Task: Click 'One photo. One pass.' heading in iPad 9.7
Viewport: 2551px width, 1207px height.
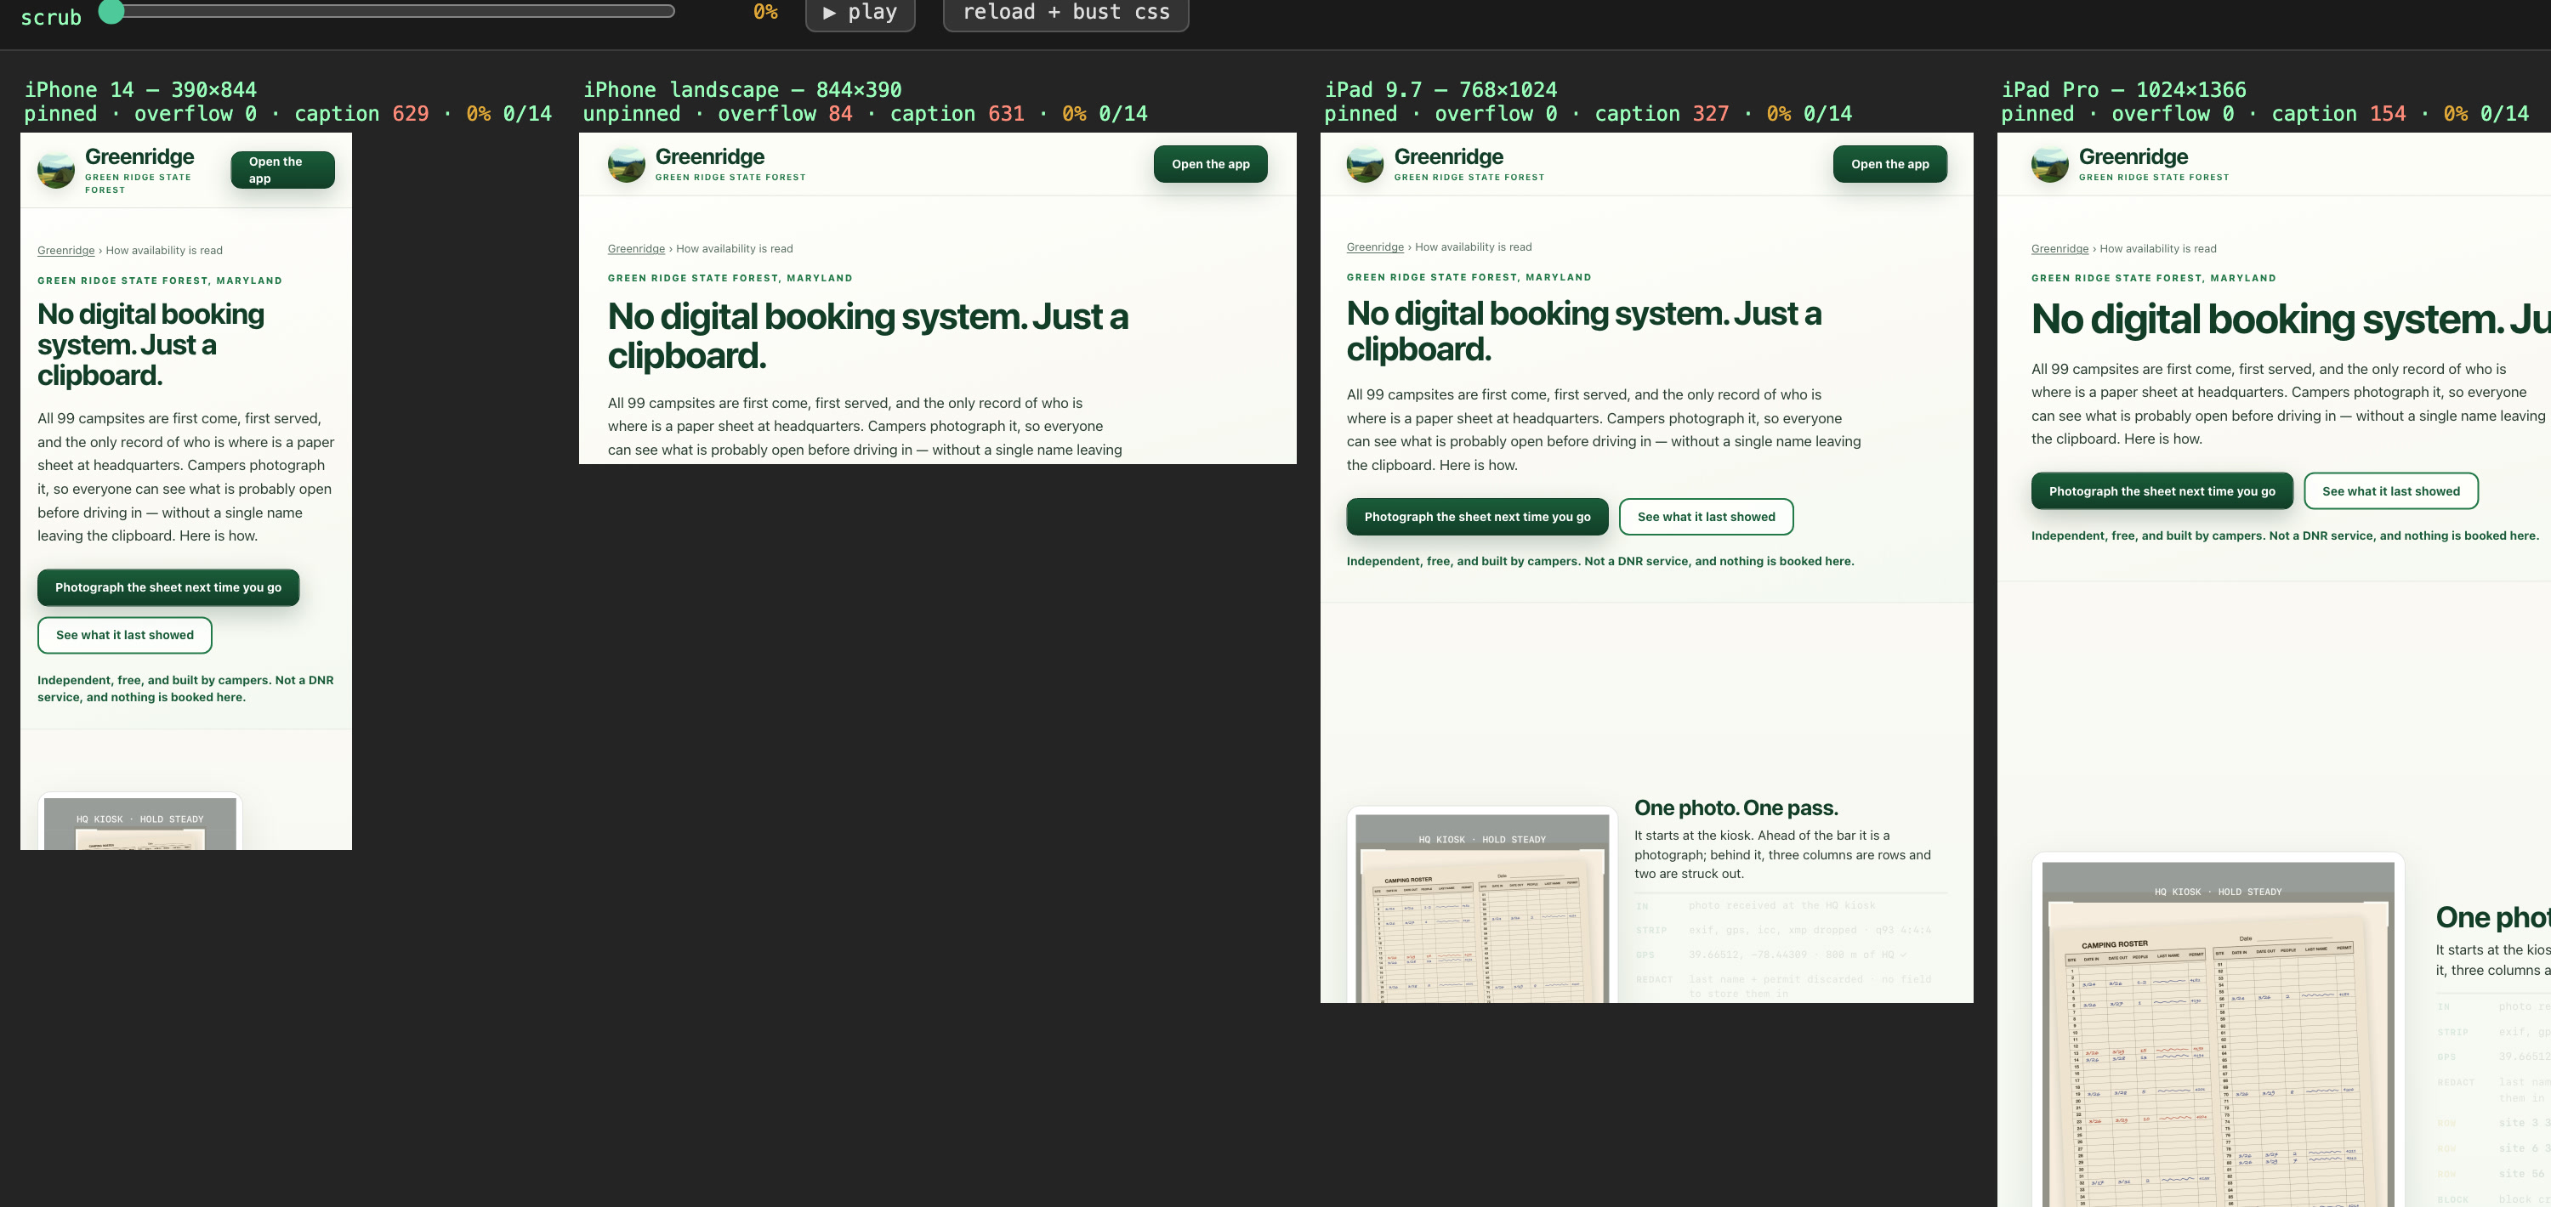Action: click(1735, 808)
